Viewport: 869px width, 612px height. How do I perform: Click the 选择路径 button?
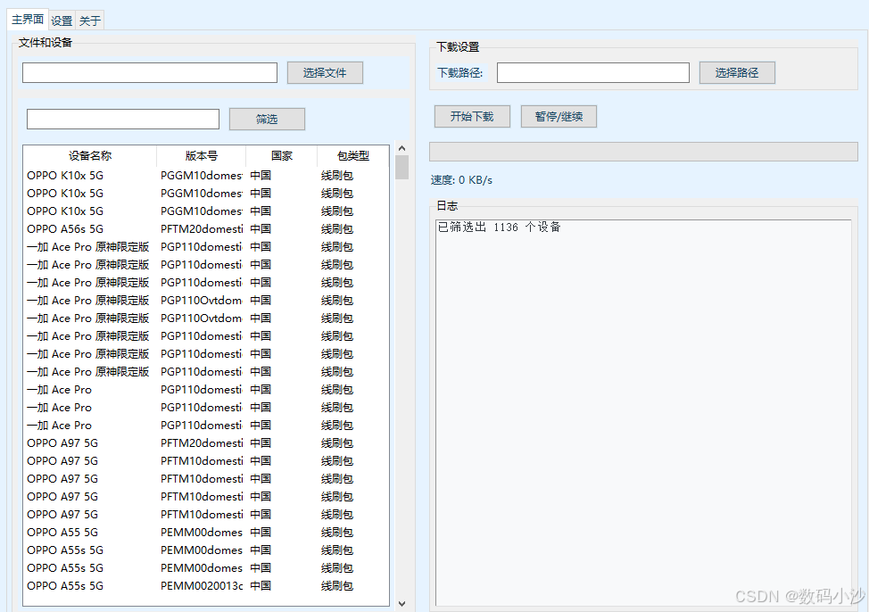(x=737, y=72)
